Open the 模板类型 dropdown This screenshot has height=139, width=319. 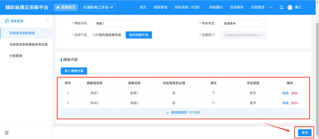pyautogui.click(x=244, y=23)
